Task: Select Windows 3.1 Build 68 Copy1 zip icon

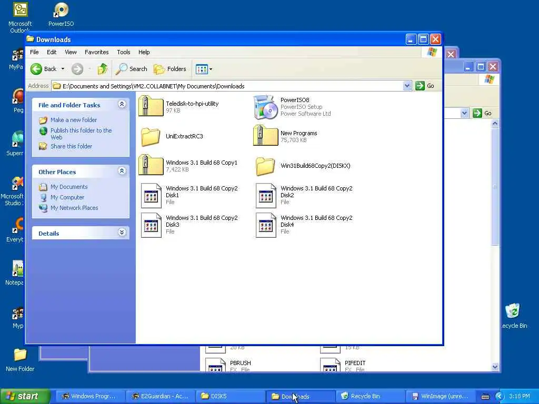Action: coord(151,165)
